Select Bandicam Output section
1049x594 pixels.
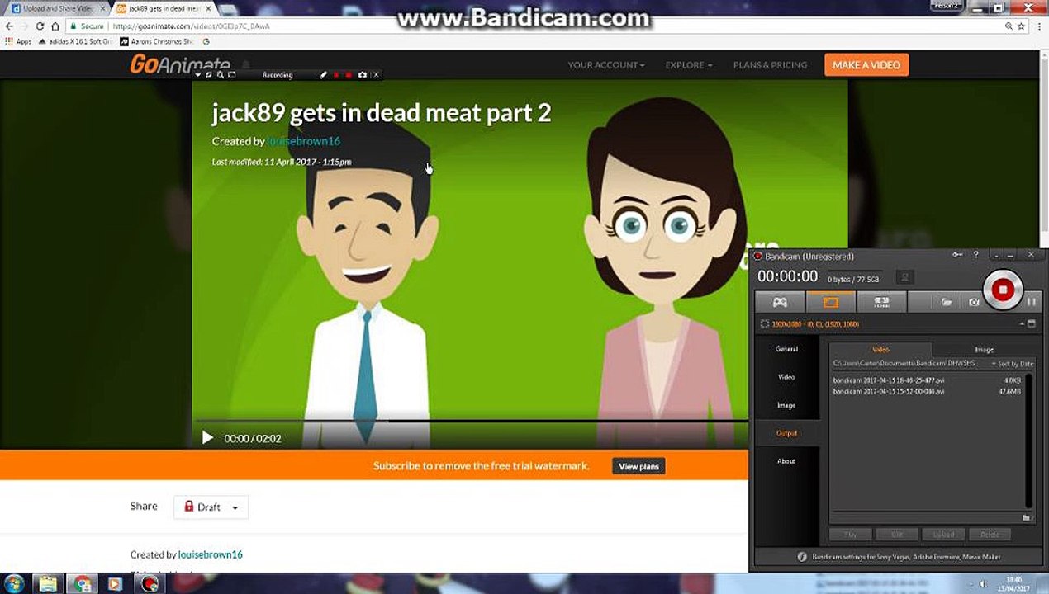point(787,433)
